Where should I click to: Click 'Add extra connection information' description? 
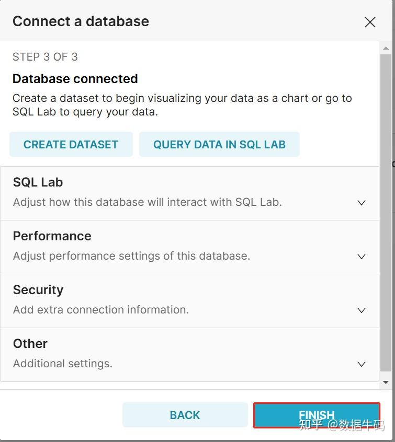click(x=101, y=310)
